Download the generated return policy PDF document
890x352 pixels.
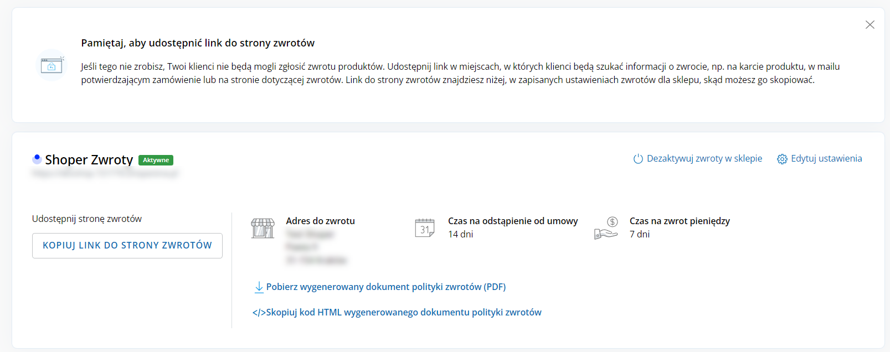tap(385, 287)
